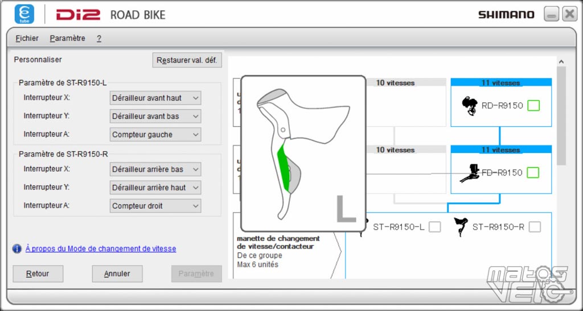Screen dimensions: 583x311
Task: Click the Paramètre de ST-R9150-R group label
Action: pos(64,154)
